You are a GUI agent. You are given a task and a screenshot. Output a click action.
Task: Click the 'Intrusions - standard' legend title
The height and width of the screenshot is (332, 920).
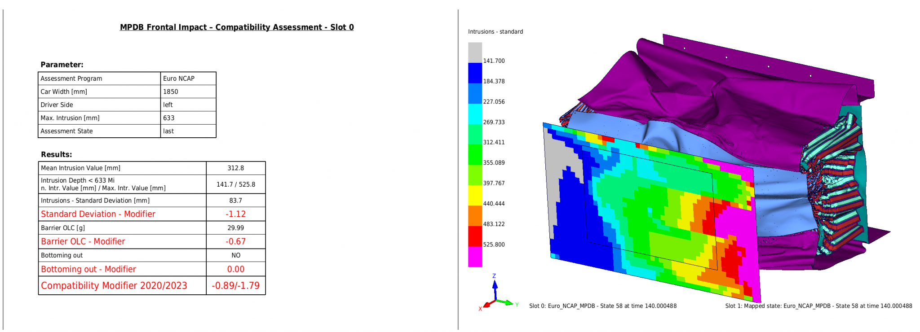(495, 32)
